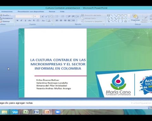The width and height of the screenshot is (152, 121).
Task: Toggle bold (N) formatting
Action: pos(17,20)
